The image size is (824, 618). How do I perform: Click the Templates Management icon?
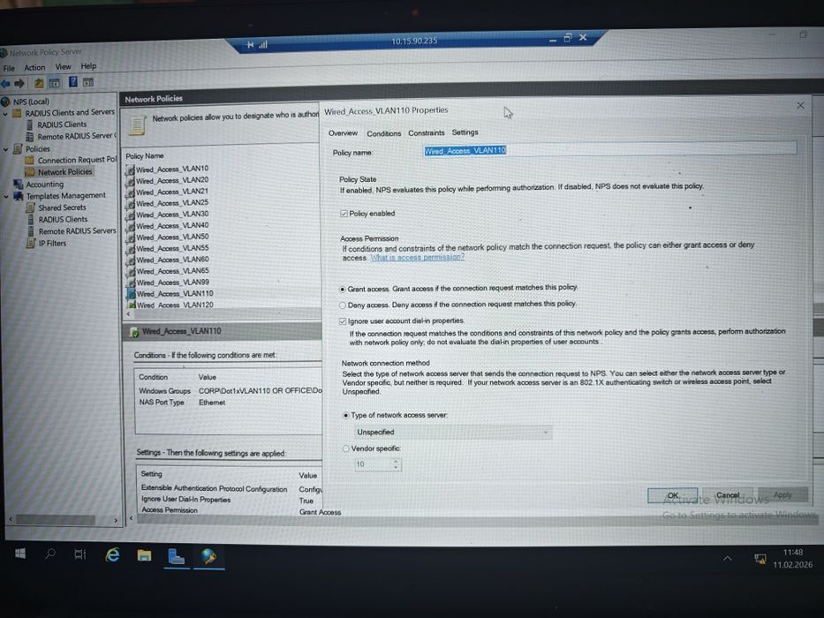point(19,196)
